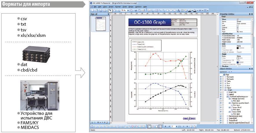Click the Paste toolbar icon

tap(140, 11)
